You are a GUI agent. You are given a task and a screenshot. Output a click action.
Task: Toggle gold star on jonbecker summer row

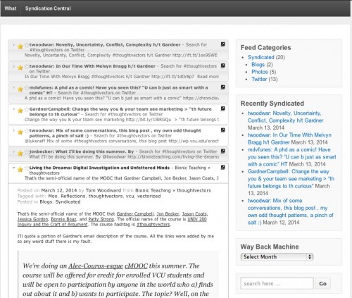[20, 154]
